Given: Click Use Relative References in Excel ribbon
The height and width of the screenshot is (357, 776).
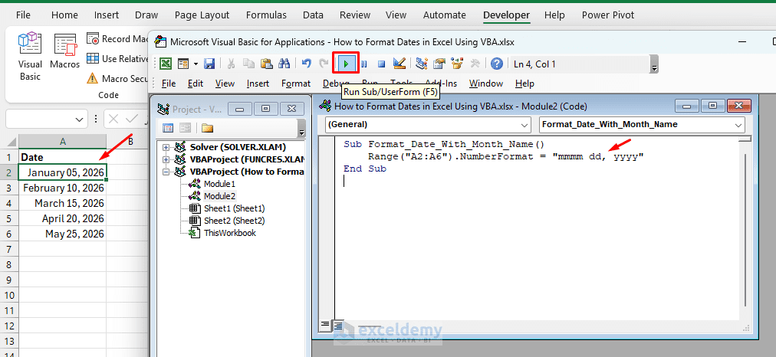Looking at the screenshot, I should click(117, 59).
